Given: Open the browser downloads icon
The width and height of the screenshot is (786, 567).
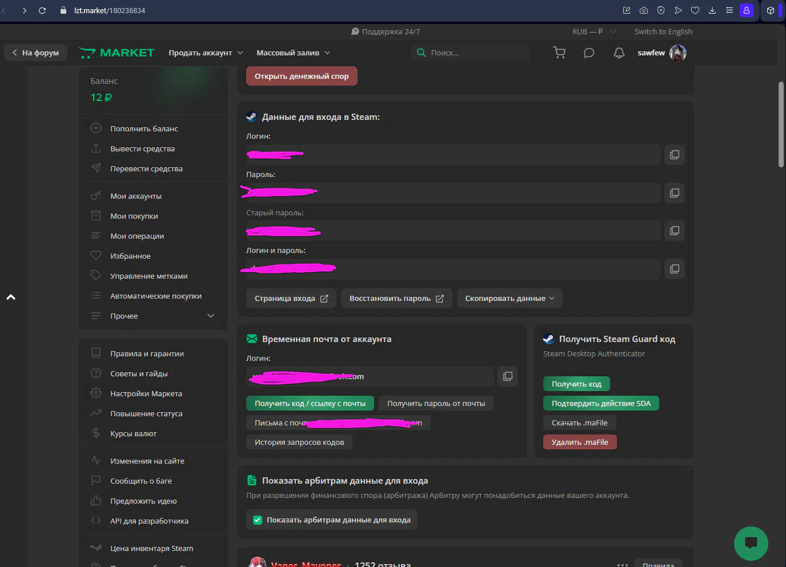Looking at the screenshot, I should [x=712, y=10].
